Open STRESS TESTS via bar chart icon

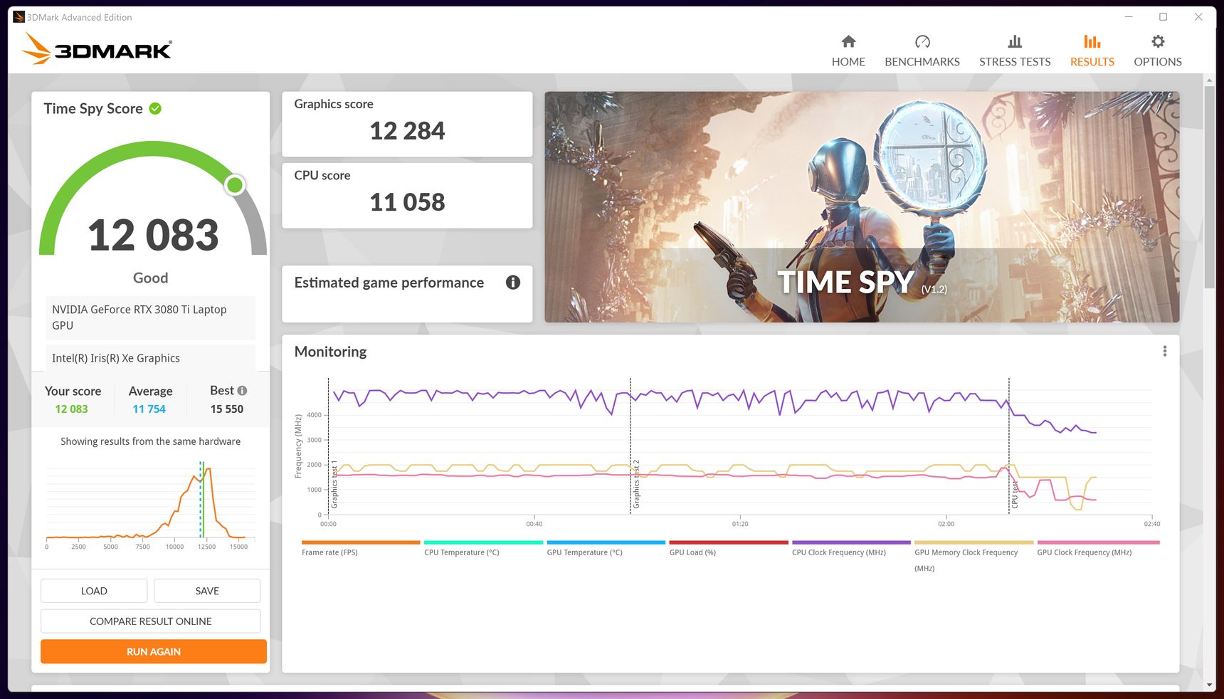click(x=1015, y=41)
